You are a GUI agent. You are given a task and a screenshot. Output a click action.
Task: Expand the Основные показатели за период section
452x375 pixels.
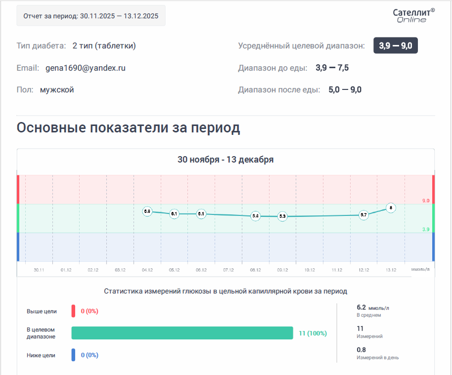click(x=128, y=127)
